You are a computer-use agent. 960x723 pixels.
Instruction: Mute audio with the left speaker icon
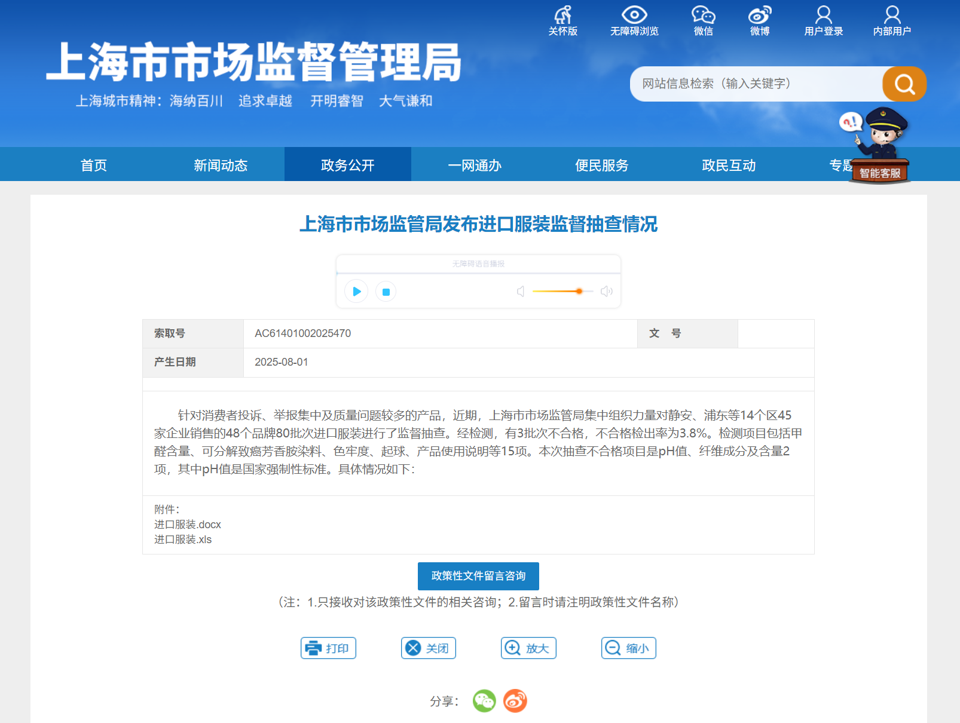521,292
